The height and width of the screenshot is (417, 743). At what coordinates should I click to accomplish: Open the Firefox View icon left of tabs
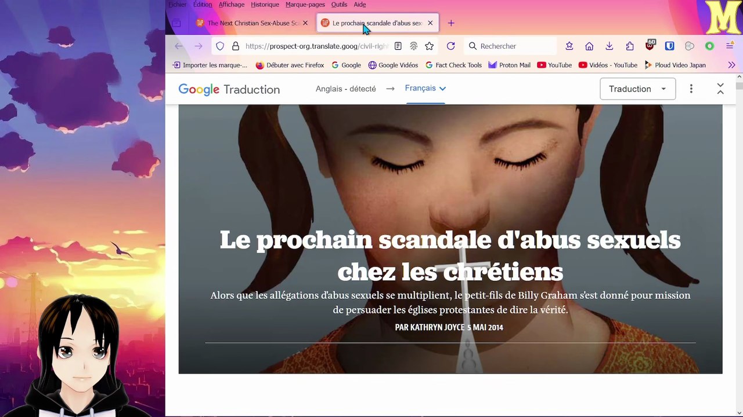176,23
